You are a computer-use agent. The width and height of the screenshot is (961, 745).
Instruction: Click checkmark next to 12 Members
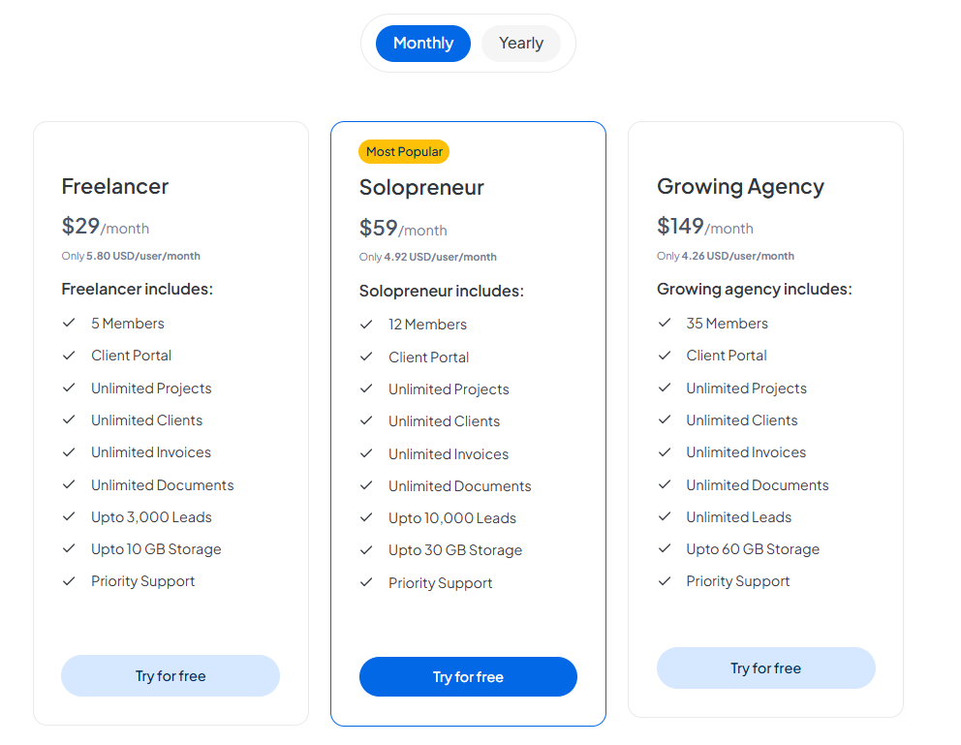[366, 325]
